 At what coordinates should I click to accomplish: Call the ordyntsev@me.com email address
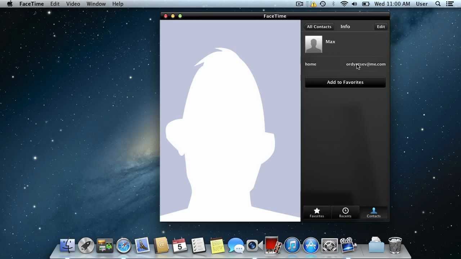pos(366,64)
